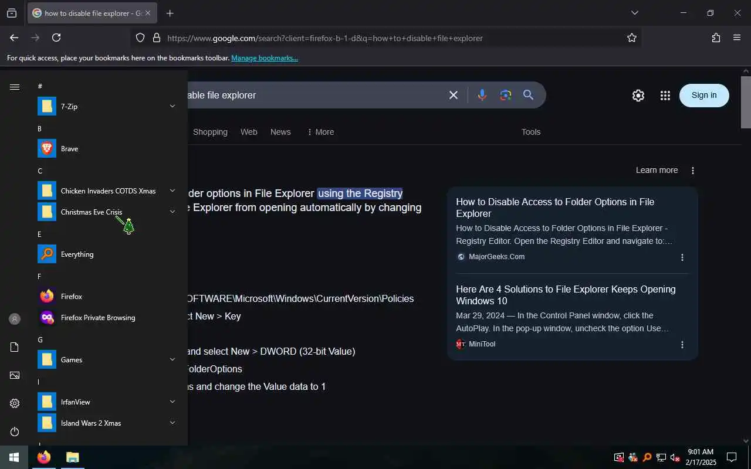Clear the Google search box

pos(454,95)
